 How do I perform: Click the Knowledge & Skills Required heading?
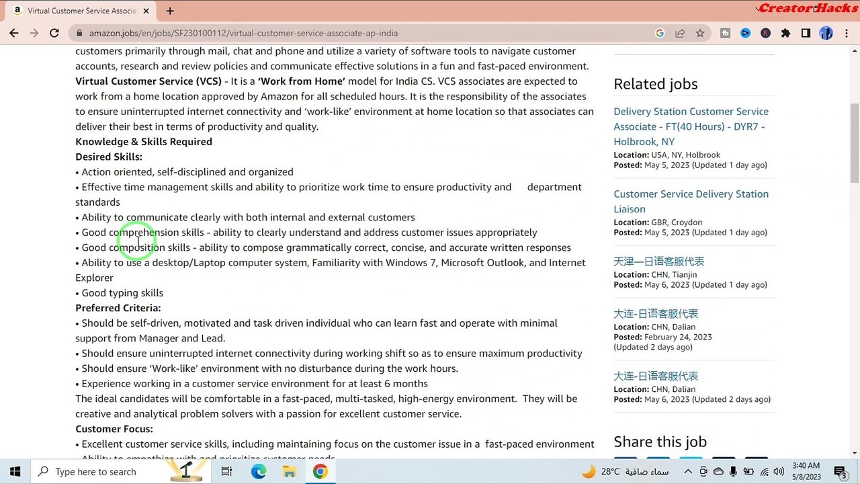(x=144, y=142)
